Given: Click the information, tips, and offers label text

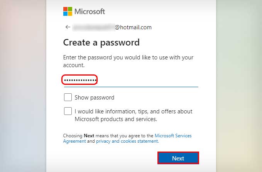Looking at the screenshot, I should tap(134, 115).
